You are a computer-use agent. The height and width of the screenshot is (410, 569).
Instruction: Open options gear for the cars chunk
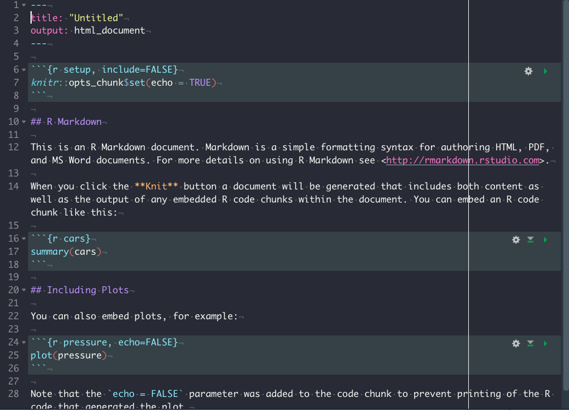pos(516,240)
